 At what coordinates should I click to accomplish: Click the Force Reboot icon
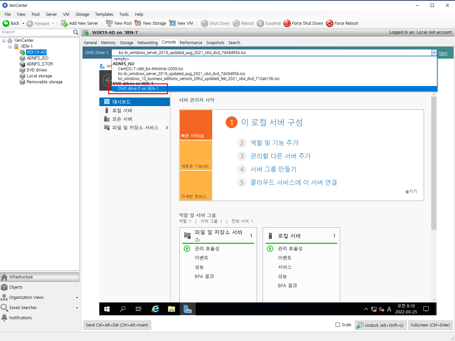tap(330, 23)
